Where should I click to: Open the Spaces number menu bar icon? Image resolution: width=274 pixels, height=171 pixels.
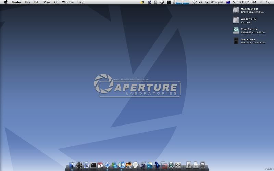click(169, 2)
